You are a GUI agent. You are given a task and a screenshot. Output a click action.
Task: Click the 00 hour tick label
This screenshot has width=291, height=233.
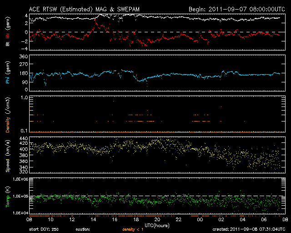(x=200, y=219)
